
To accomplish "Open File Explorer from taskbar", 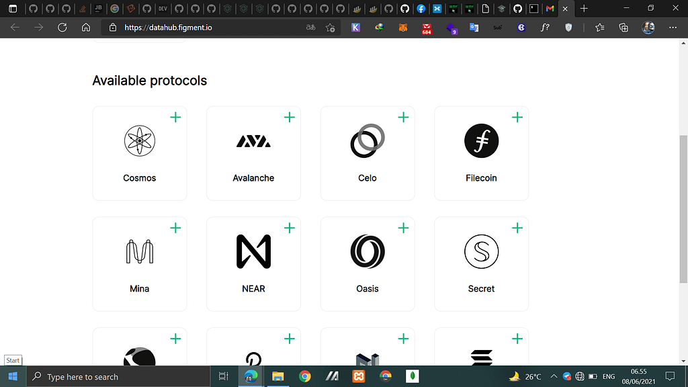I will tap(277, 376).
